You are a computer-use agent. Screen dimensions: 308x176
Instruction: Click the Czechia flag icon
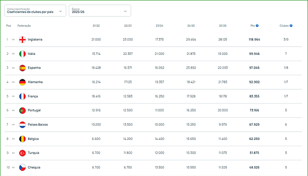22,168
